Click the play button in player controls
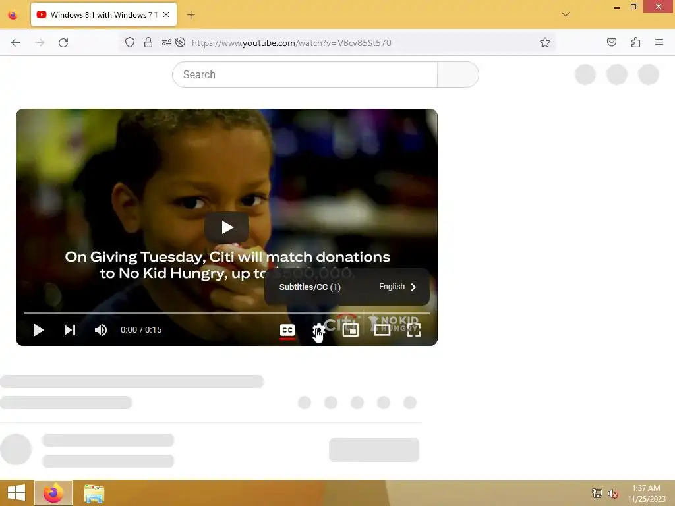The height and width of the screenshot is (506, 675). 39,330
